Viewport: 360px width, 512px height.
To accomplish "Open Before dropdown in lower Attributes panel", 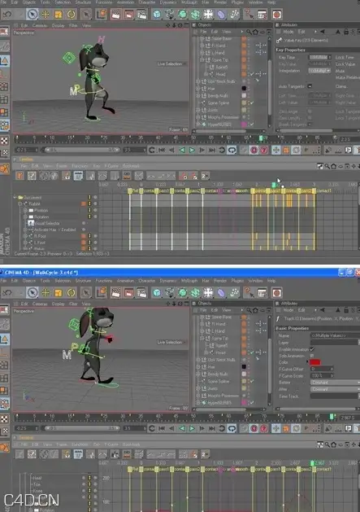I will click(335, 383).
